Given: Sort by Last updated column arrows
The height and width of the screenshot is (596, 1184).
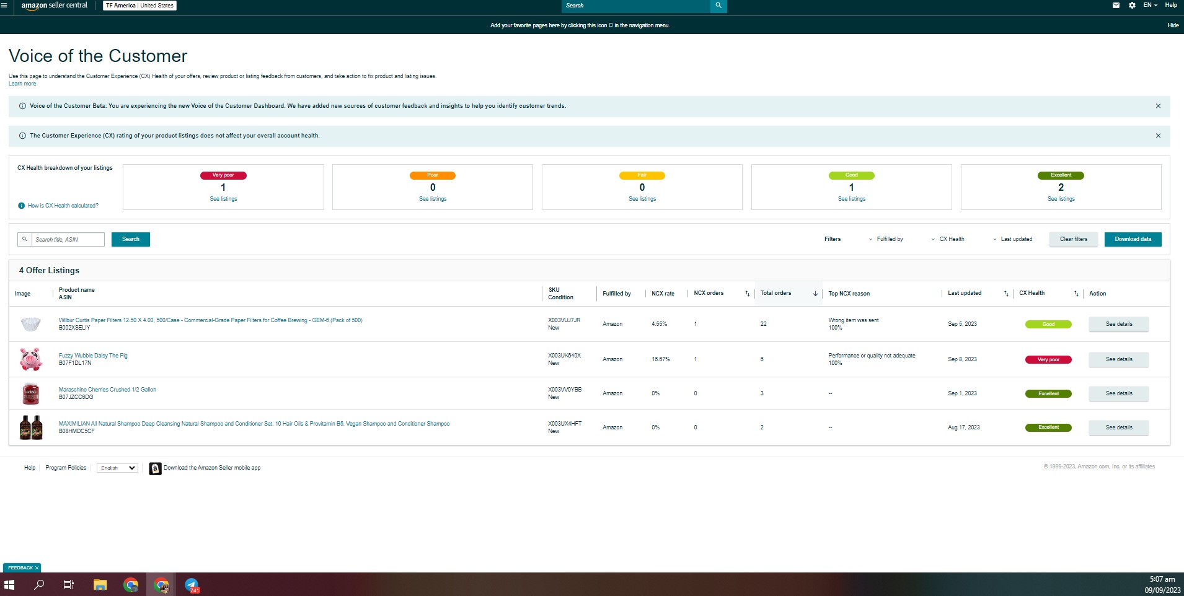Looking at the screenshot, I should 1006,294.
